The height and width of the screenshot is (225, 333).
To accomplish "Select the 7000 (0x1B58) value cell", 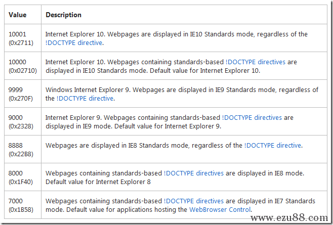I will [23, 205].
